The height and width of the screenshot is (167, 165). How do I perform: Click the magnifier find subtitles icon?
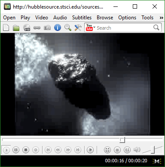68,27
